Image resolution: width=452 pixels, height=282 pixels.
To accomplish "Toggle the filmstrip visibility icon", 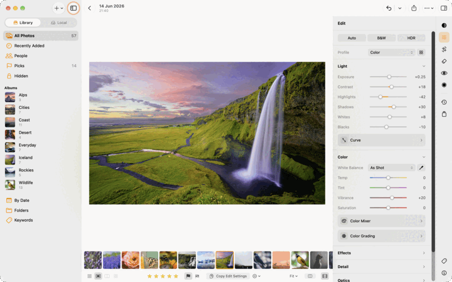I will [x=324, y=276].
